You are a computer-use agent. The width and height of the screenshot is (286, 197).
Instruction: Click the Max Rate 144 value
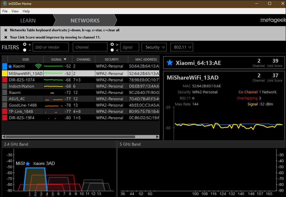click(195, 104)
